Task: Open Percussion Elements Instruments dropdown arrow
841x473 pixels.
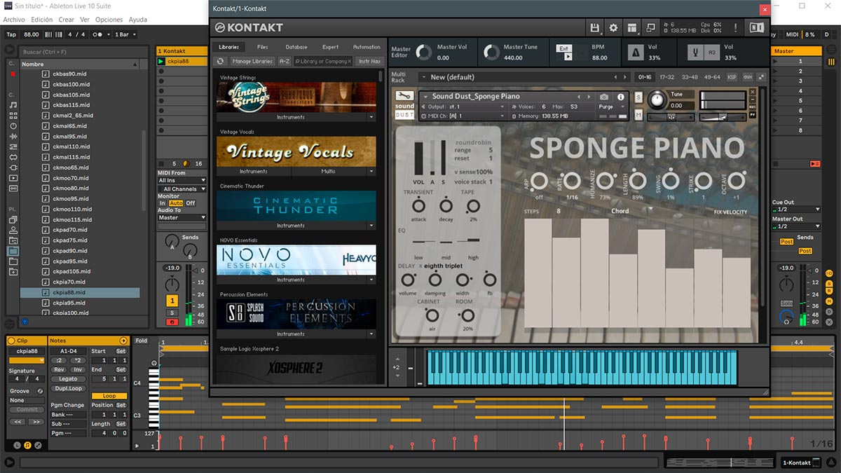Action: pyautogui.click(x=371, y=334)
